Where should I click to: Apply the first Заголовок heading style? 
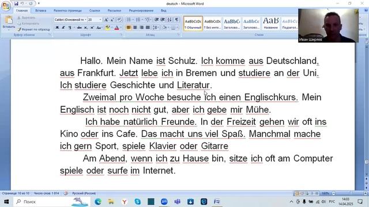point(232,24)
